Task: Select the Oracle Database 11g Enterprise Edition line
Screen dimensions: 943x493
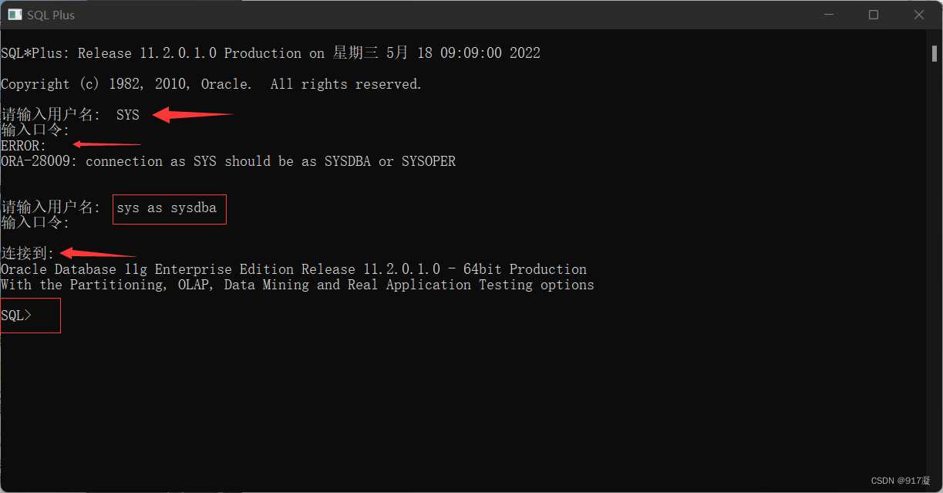Action: 293,268
